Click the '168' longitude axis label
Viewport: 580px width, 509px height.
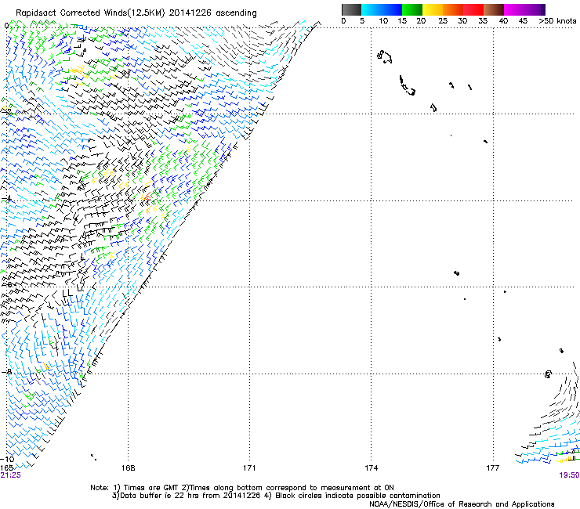[128, 468]
